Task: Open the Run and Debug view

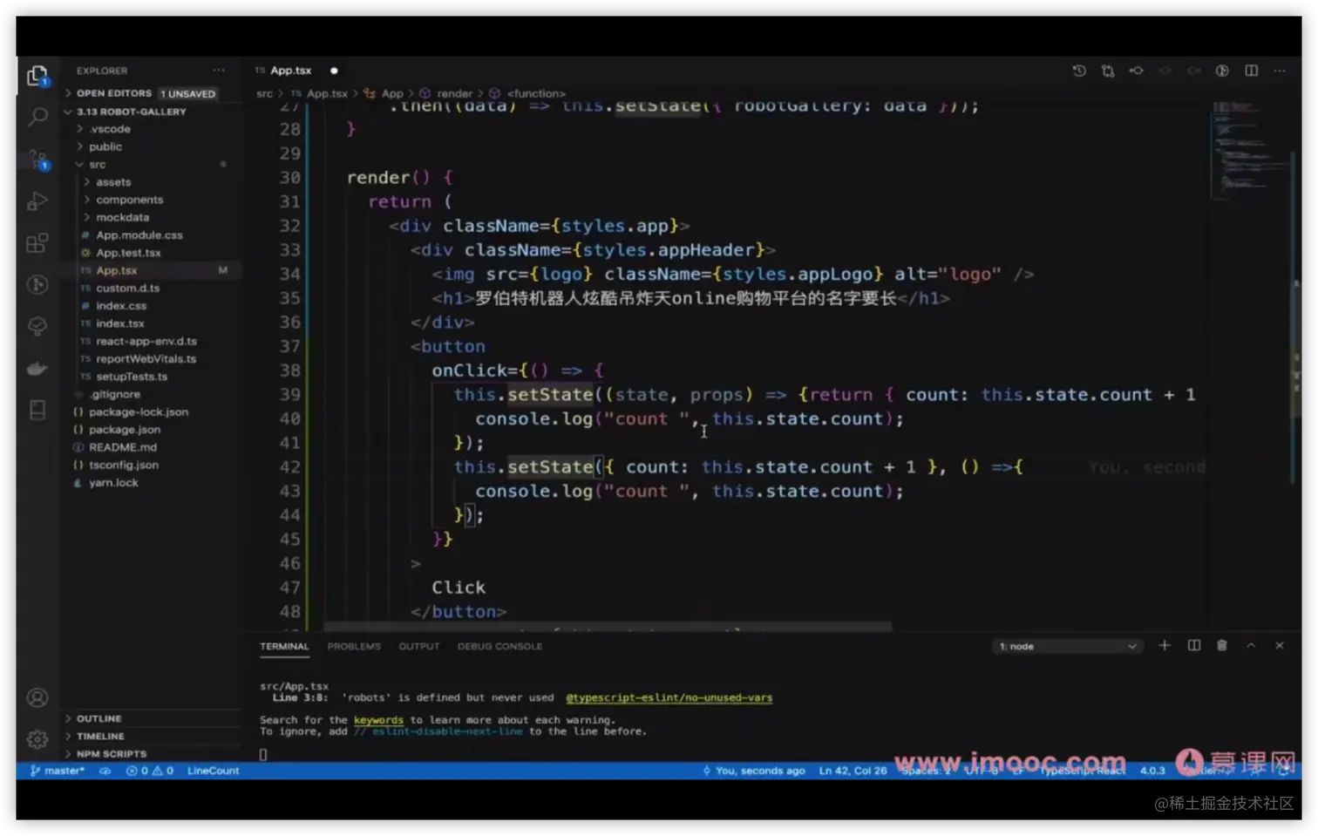Action: 37,201
